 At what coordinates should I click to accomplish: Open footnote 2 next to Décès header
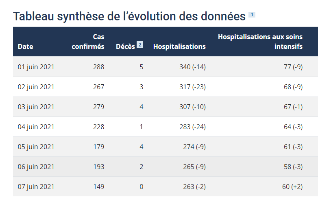click(140, 45)
